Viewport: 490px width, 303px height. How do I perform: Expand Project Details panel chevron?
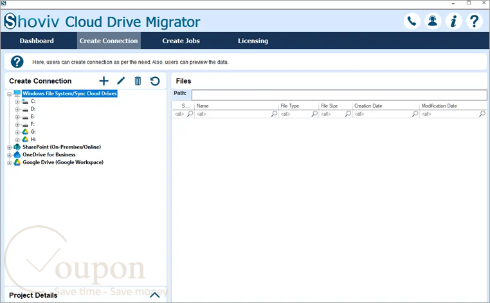tap(155, 295)
